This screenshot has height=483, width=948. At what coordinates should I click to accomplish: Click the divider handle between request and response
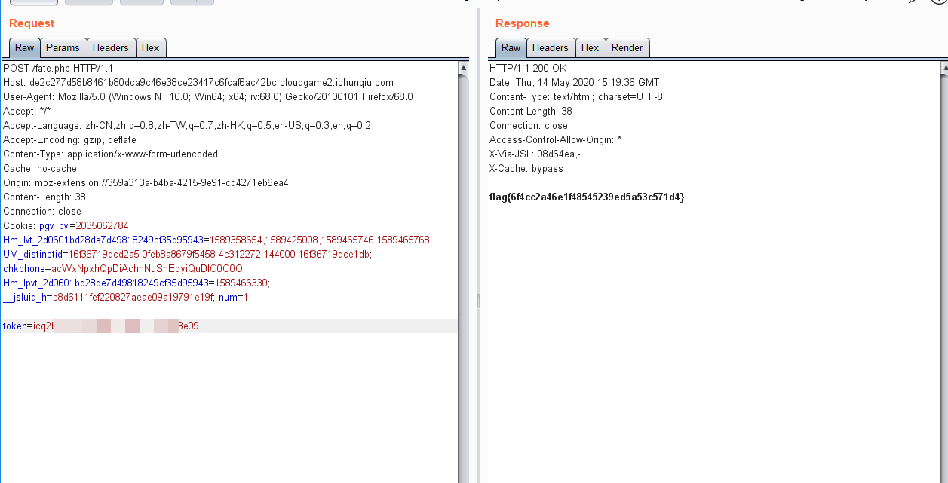(x=477, y=300)
